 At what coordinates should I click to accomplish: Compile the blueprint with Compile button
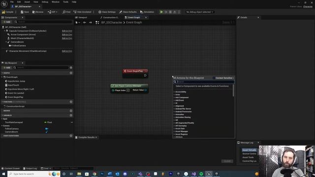pyautogui.click(x=8, y=12)
